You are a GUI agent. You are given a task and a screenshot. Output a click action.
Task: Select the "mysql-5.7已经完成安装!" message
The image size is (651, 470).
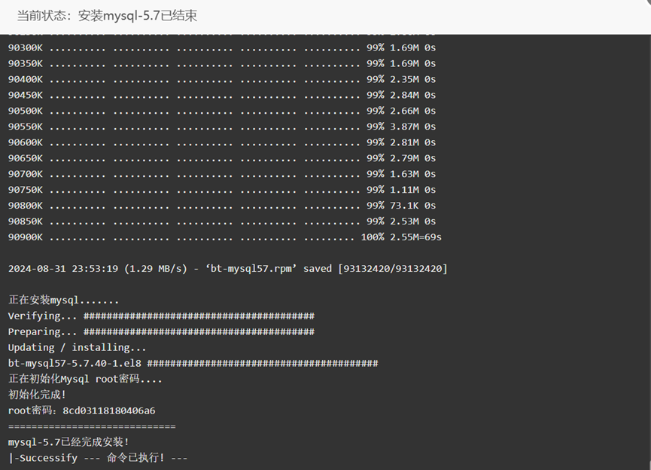point(68,442)
